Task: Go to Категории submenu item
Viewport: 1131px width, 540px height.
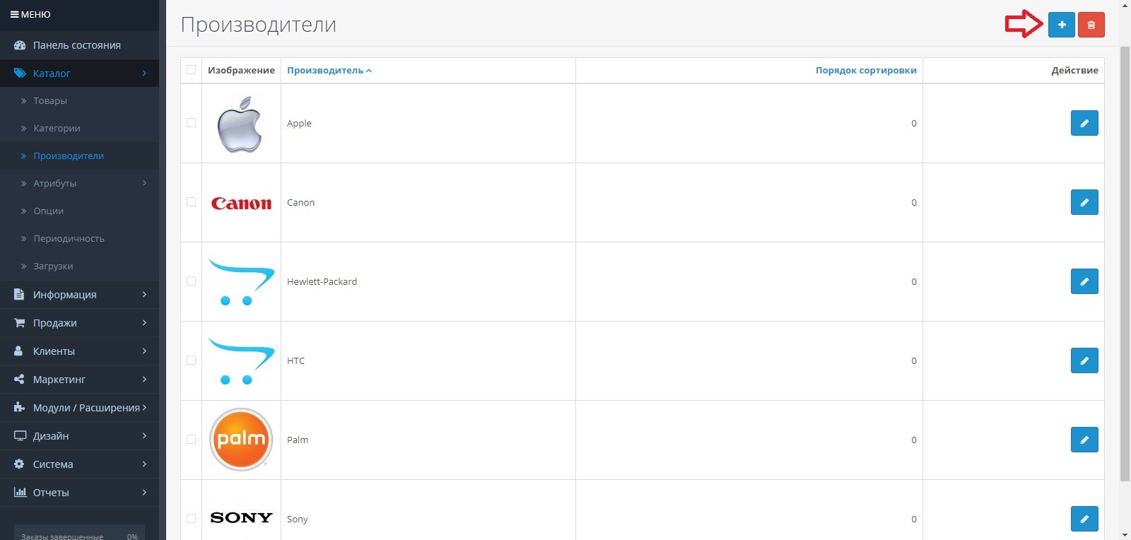Action: pos(57,129)
